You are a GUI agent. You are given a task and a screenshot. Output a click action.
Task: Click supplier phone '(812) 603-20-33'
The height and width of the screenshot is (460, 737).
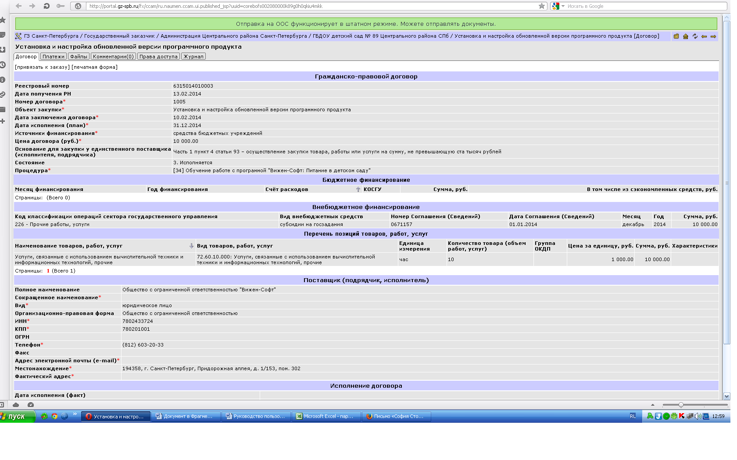click(x=143, y=345)
